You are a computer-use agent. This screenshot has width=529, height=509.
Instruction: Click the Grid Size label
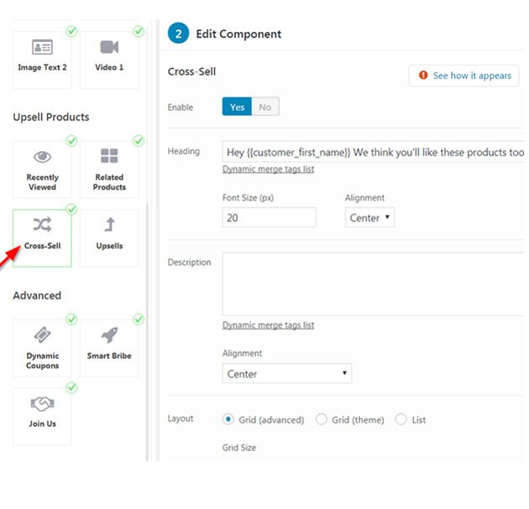click(x=239, y=448)
